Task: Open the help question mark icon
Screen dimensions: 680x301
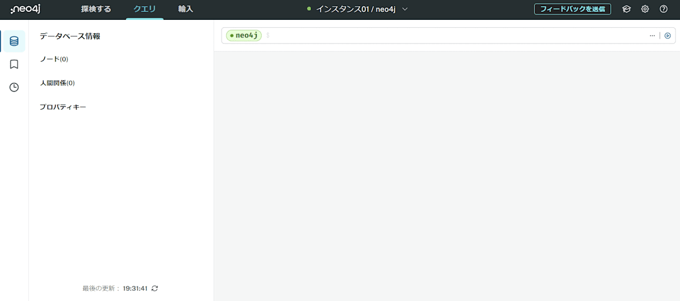Action: [664, 9]
